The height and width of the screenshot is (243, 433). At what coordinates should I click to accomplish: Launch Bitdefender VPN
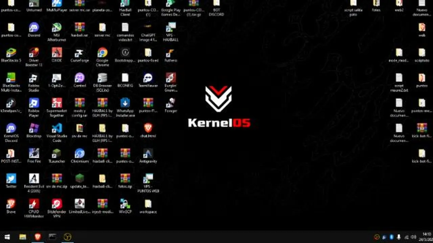click(56, 208)
